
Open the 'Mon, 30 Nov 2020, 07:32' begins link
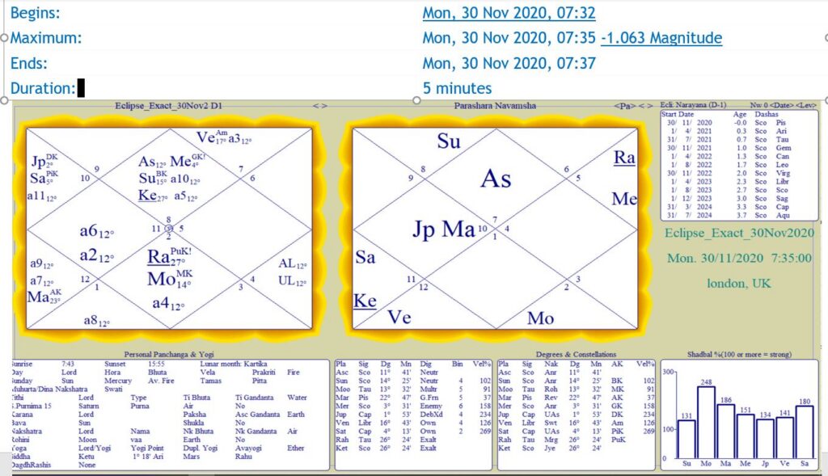(x=509, y=13)
